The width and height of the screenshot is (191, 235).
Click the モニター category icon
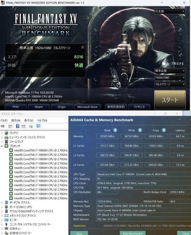click(x=6, y=220)
